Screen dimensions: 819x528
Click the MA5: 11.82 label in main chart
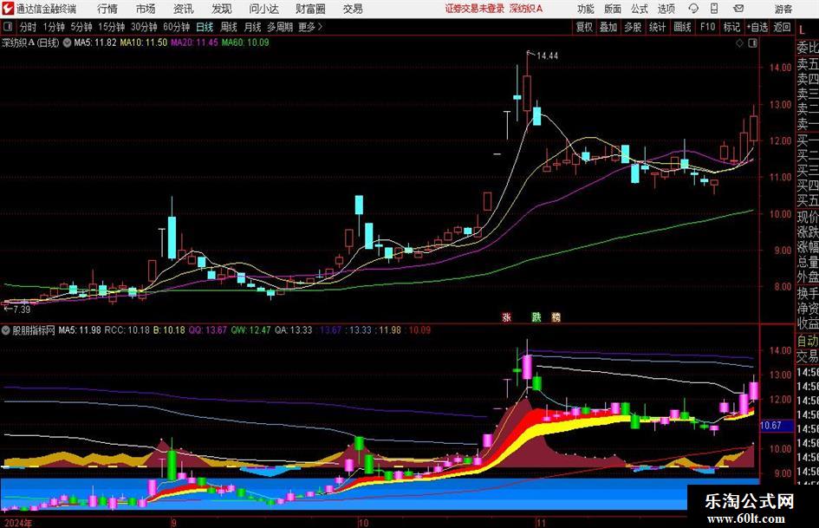pos(95,42)
